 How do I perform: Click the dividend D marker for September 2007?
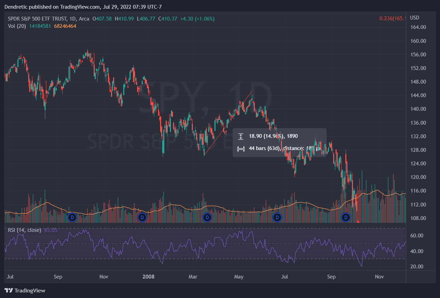pyautogui.click(x=72, y=218)
